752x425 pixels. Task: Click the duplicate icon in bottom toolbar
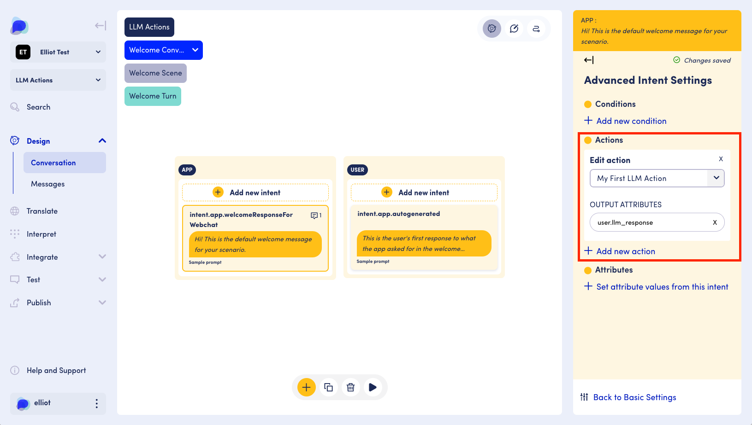[328, 387]
